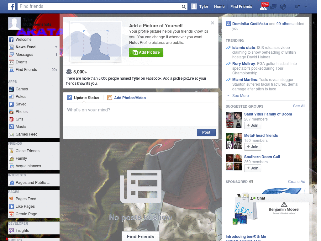Open Like Pages in sidebar
321x241 pixels.
[34, 206]
